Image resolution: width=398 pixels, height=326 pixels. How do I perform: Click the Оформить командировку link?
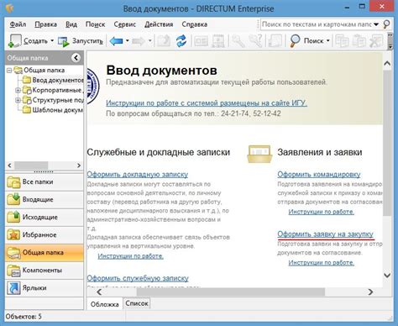[x=319, y=175]
